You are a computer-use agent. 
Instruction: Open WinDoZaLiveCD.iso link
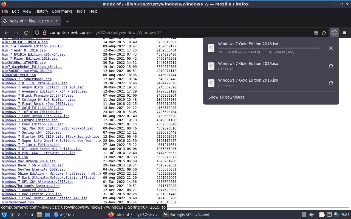coord(19,75)
